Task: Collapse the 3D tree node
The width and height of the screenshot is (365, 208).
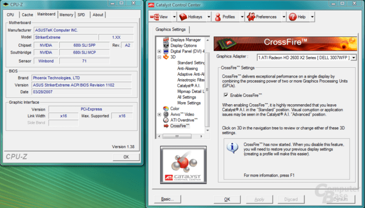Action: pos(159,57)
